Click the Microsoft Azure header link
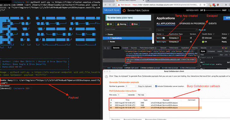Viewport: 230px width, 120px height. [x=112, y=10]
